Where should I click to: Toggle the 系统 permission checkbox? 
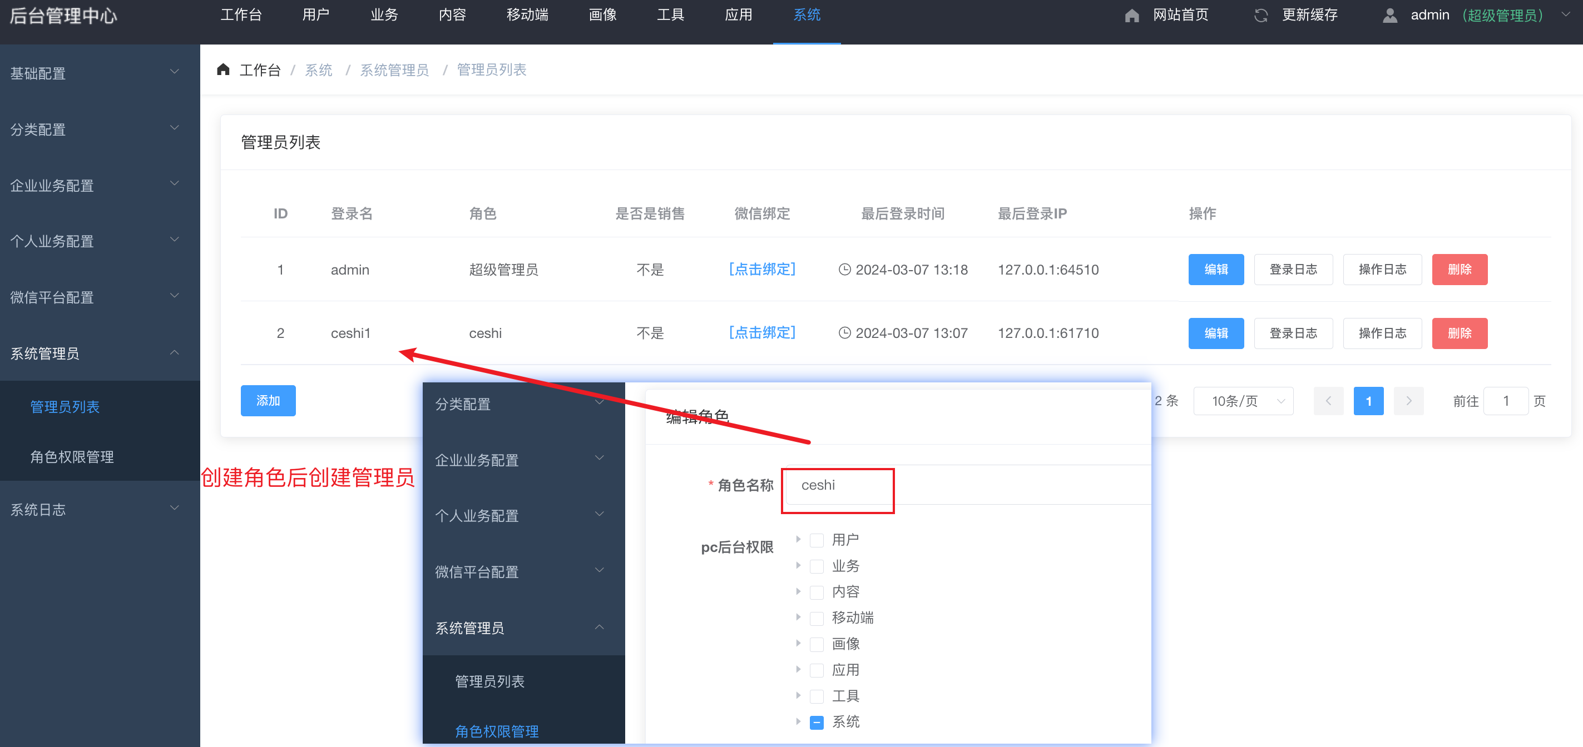[817, 723]
